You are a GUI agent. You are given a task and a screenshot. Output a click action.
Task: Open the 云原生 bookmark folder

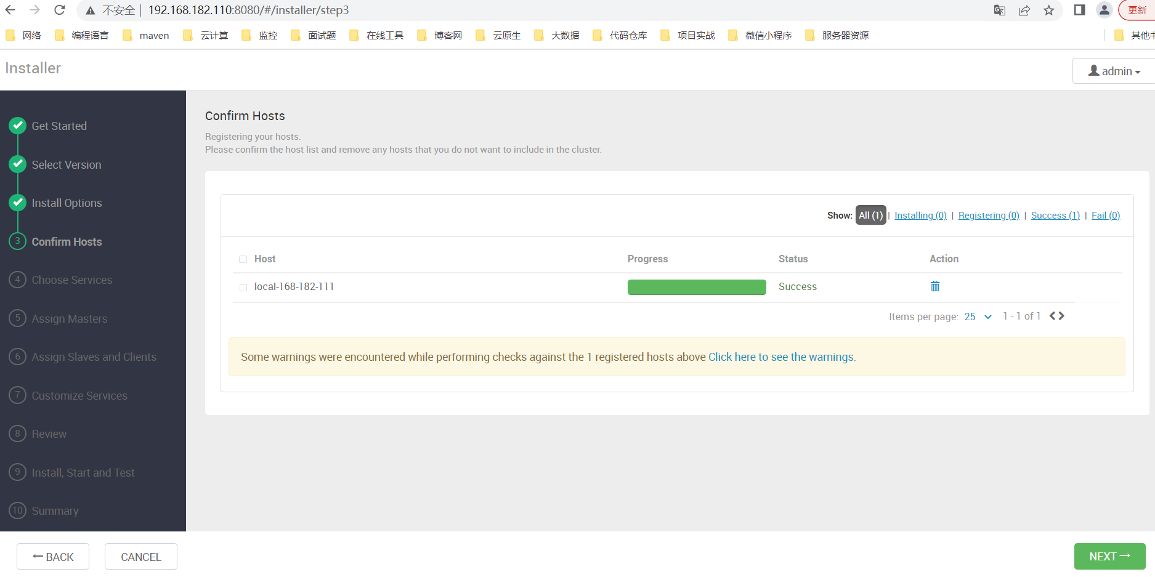pyautogui.click(x=498, y=36)
